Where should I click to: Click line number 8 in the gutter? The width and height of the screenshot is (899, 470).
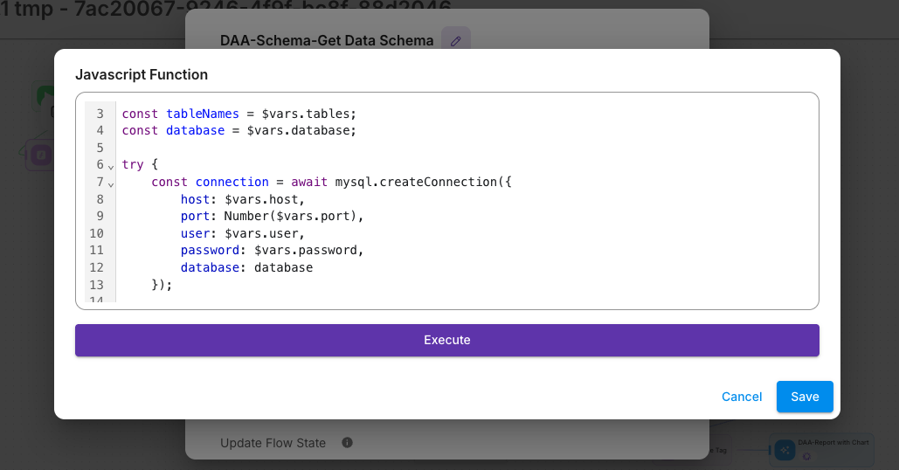pyautogui.click(x=96, y=199)
